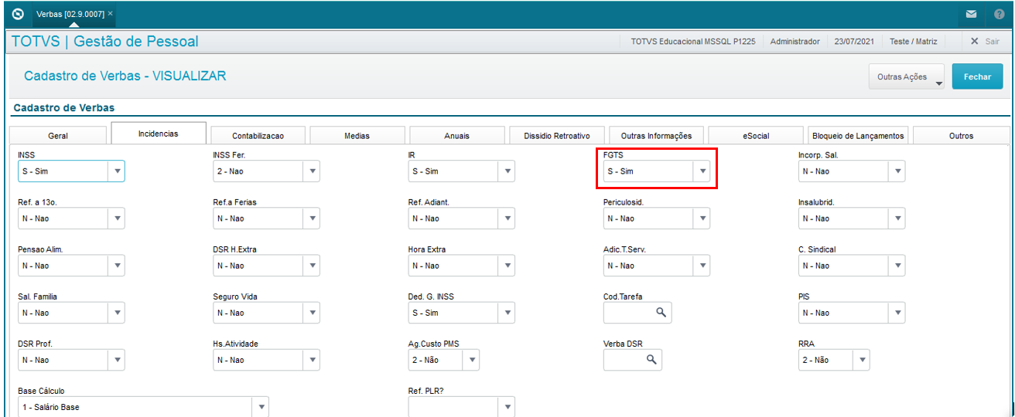The image size is (1015, 417).
Task: Open the Periculosid. dropdown
Action: [702, 219]
